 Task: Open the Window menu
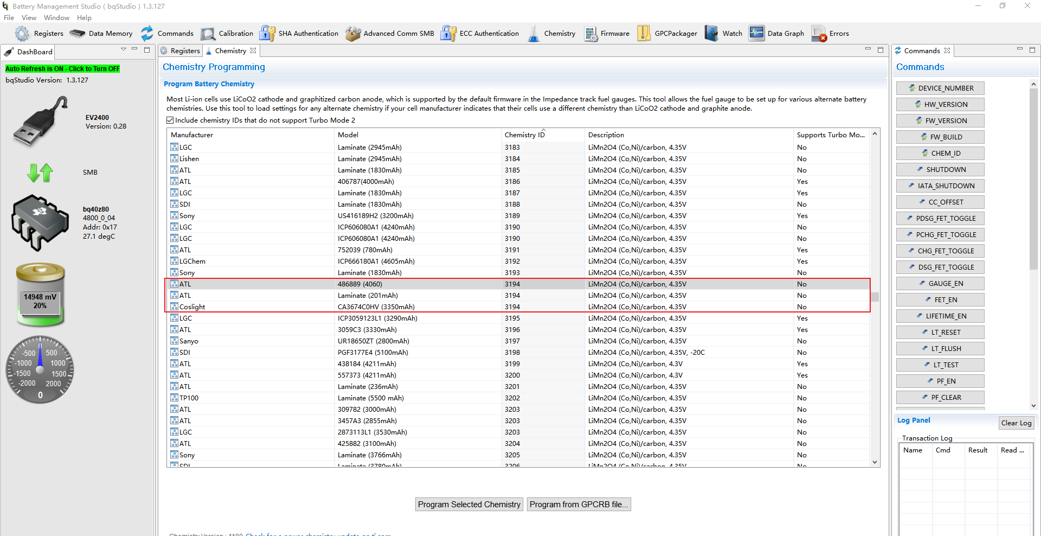tap(56, 18)
